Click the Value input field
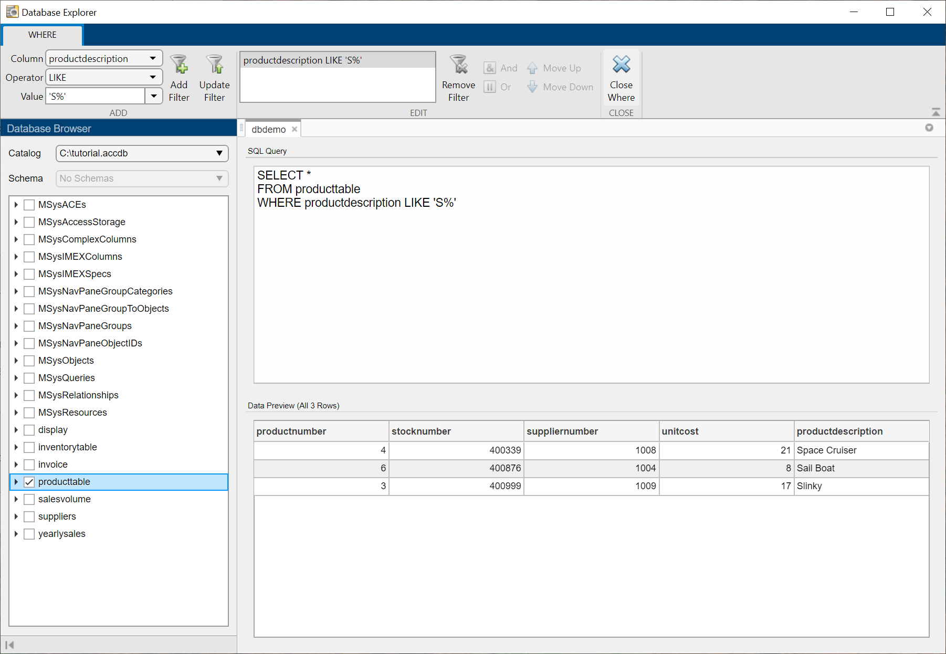This screenshot has height=654, width=946. 95,97
